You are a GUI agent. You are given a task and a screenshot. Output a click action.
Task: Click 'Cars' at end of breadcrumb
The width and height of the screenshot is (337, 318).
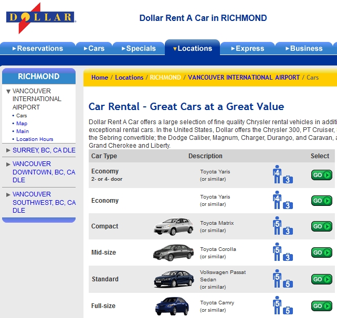click(x=312, y=78)
